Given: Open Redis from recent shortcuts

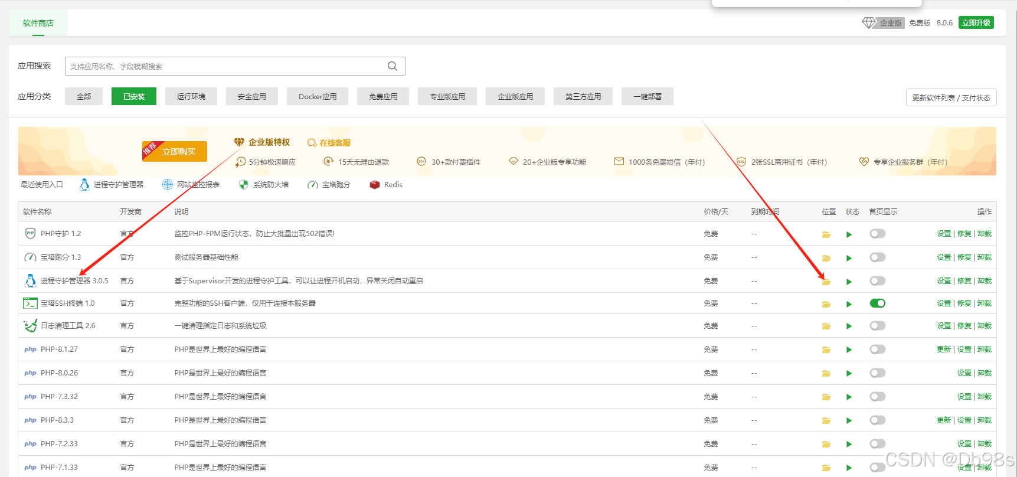Looking at the screenshot, I should click(386, 185).
